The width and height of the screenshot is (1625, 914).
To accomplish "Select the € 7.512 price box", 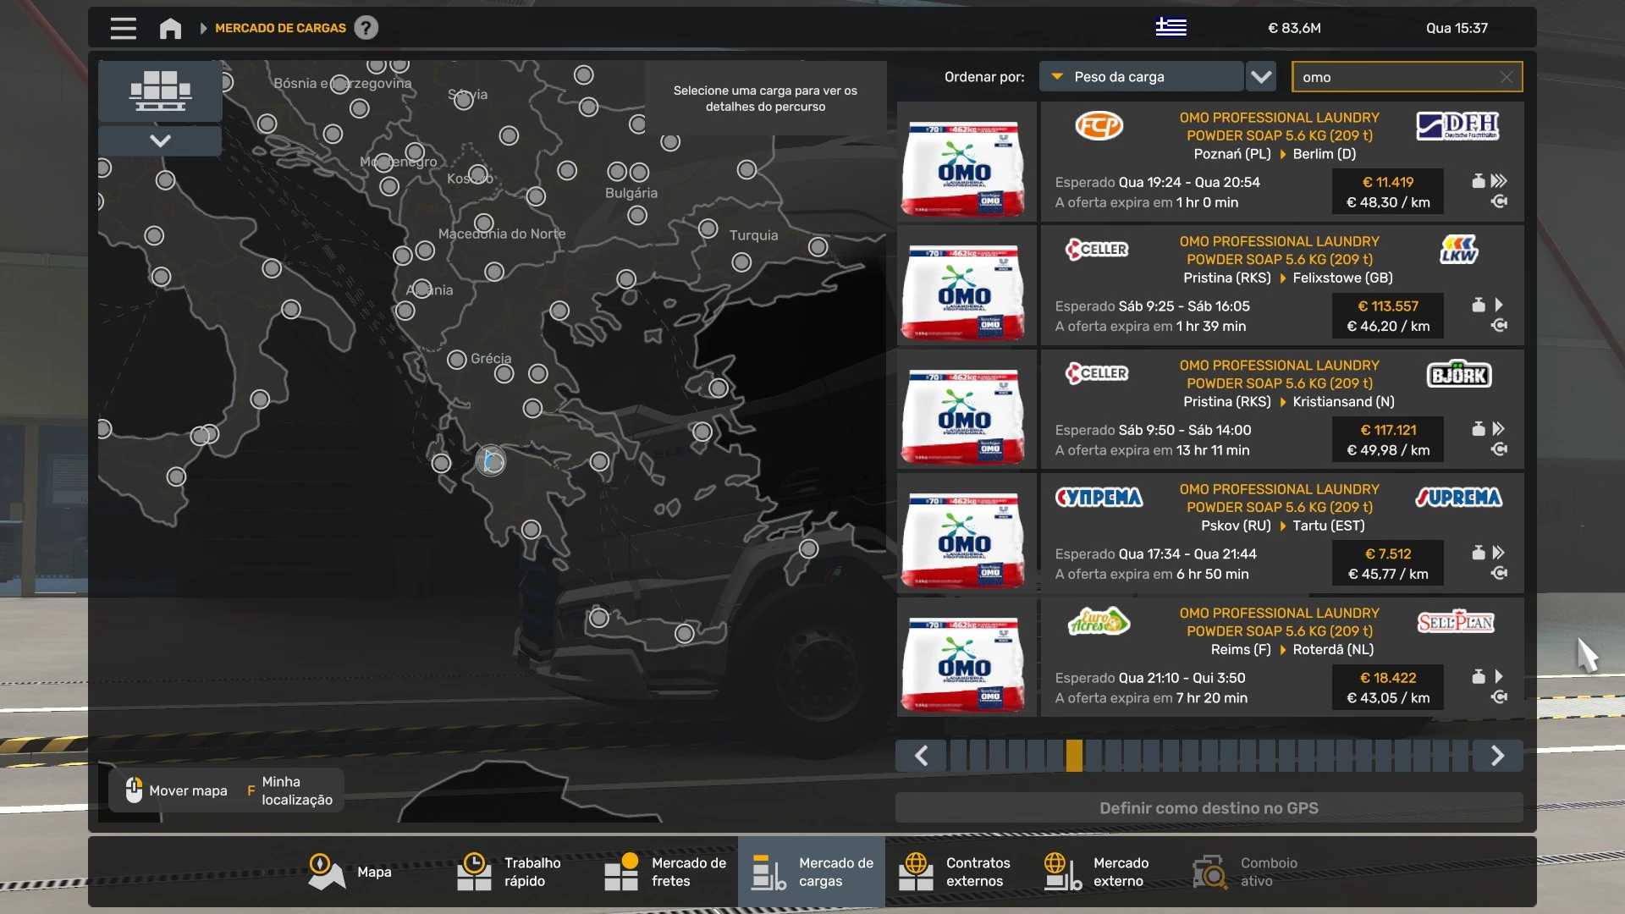I will [1388, 564].
